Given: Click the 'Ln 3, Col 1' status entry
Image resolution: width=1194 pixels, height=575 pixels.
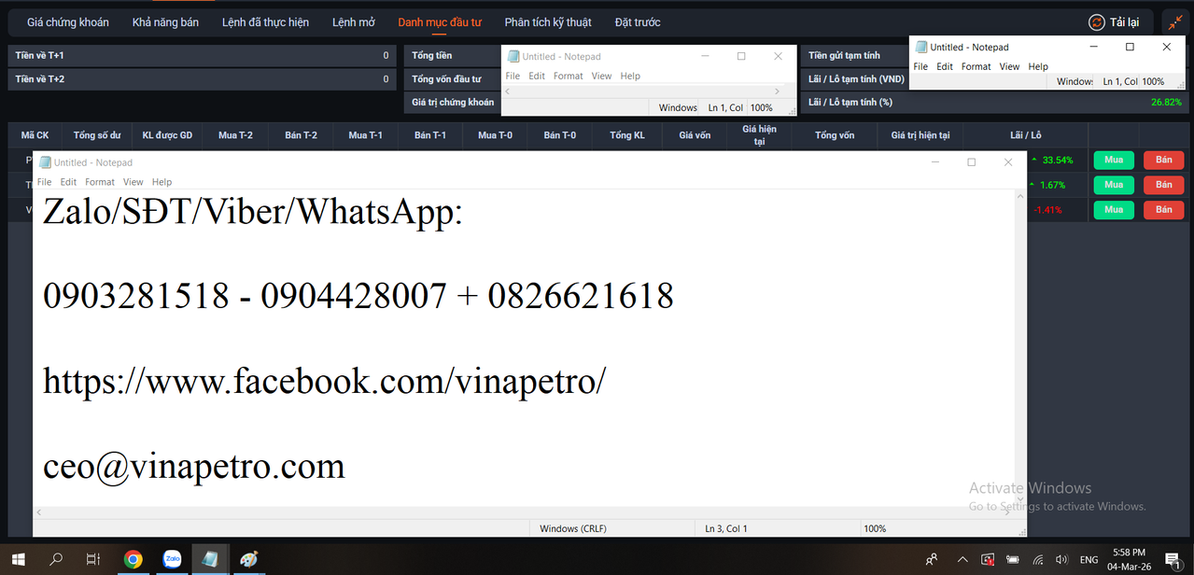Looking at the screenshot, I should point(726,529).
